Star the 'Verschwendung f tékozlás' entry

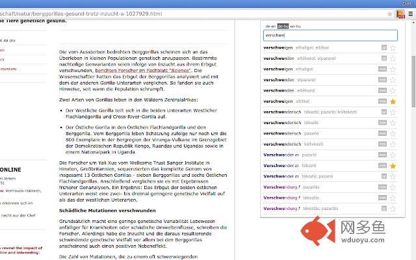click(393, 198)
